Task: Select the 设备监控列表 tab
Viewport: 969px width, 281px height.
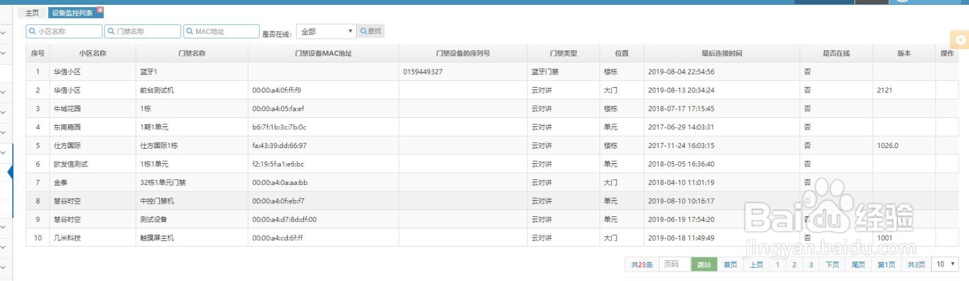Action: tap(72, 13)
